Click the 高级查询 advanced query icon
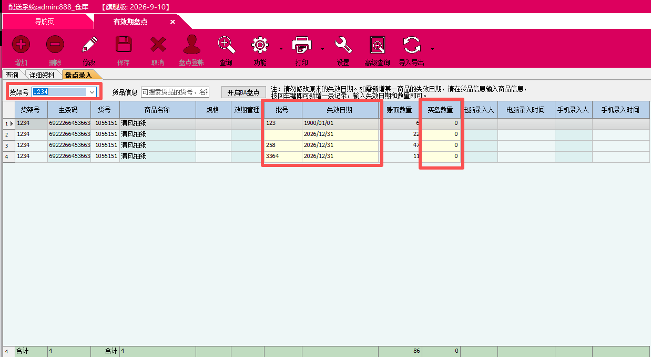The image size is (651, 357). 377,45
